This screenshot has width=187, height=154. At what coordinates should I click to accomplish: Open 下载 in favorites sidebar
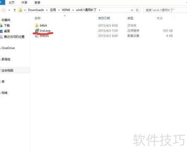7,25
